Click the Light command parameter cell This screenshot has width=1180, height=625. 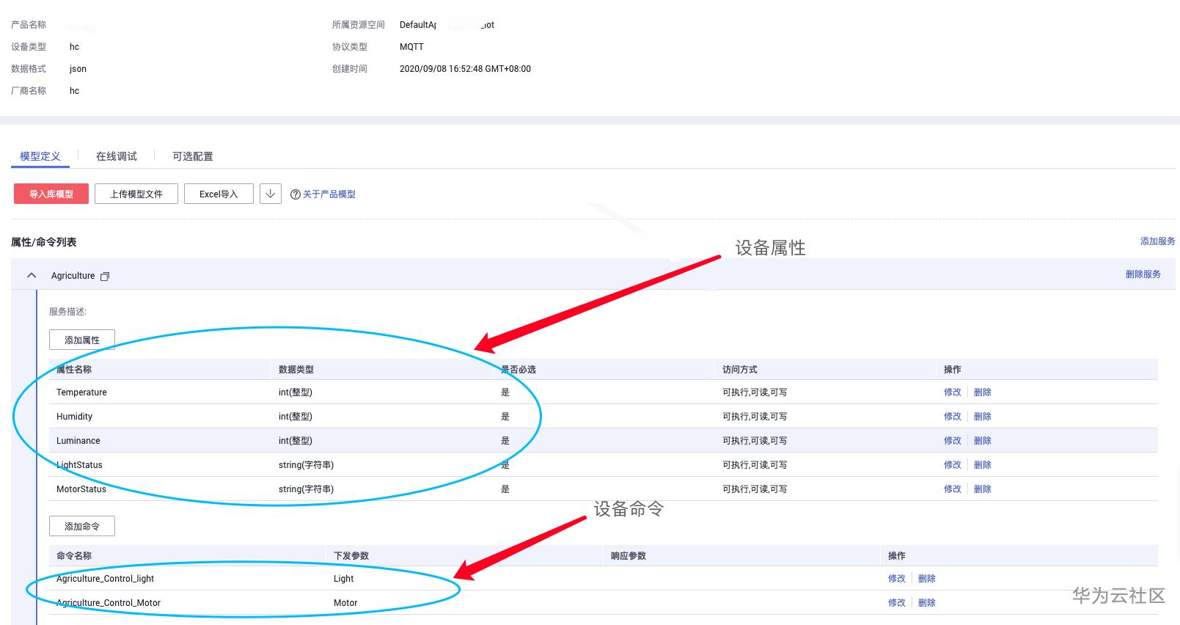344,579
